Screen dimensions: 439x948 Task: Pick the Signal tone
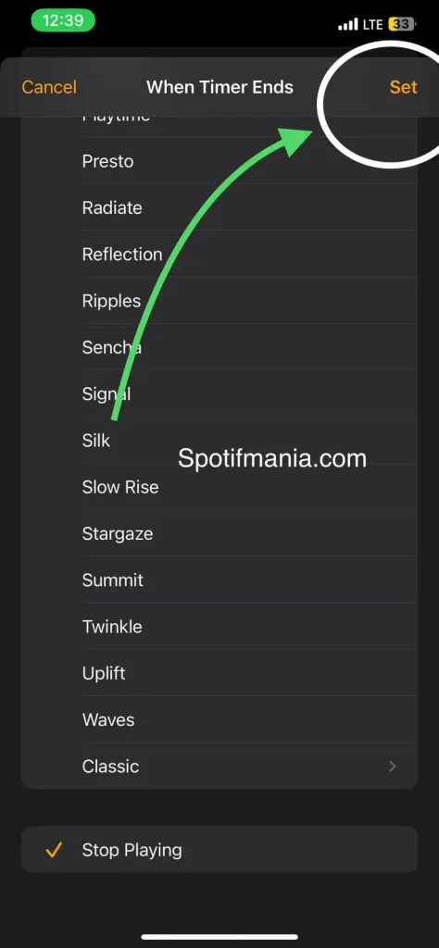pos(219,393)
